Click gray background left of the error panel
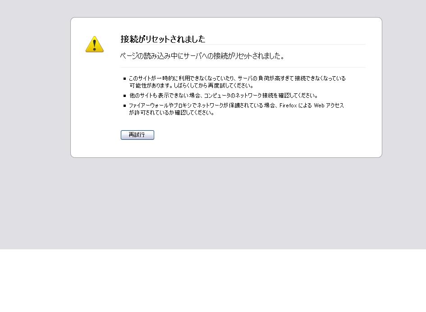 pyautogui.click(x=35, y=109)
